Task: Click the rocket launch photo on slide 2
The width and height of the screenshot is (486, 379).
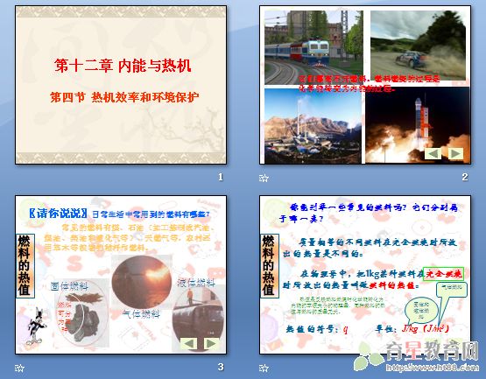Action: coord(417,125)
